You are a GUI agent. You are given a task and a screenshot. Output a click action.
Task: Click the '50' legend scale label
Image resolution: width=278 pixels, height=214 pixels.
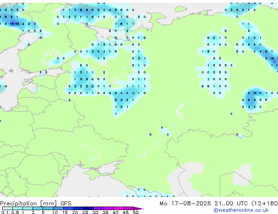tap(136, 212)
